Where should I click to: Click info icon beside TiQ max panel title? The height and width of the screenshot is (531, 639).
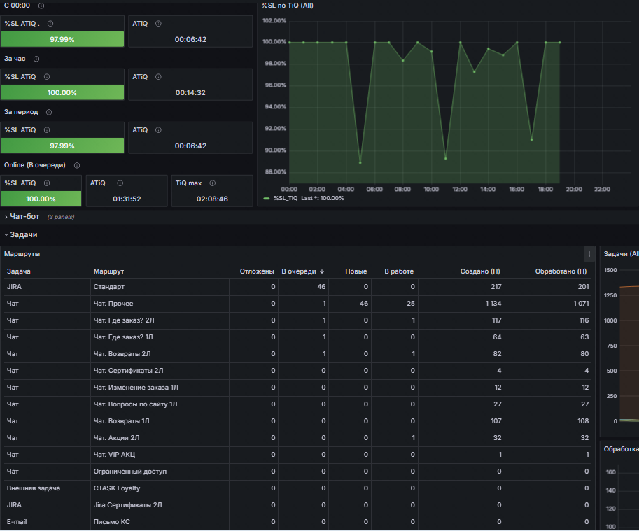pyautogui.click(x=212, y=183)
